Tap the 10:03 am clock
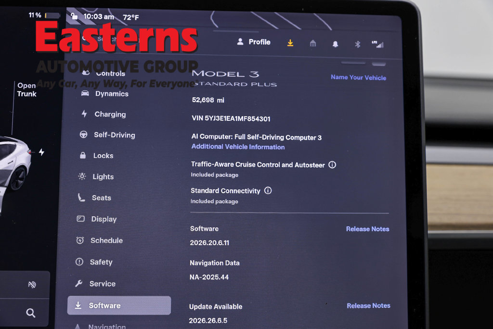493x329 pixels. pos(99,17)
